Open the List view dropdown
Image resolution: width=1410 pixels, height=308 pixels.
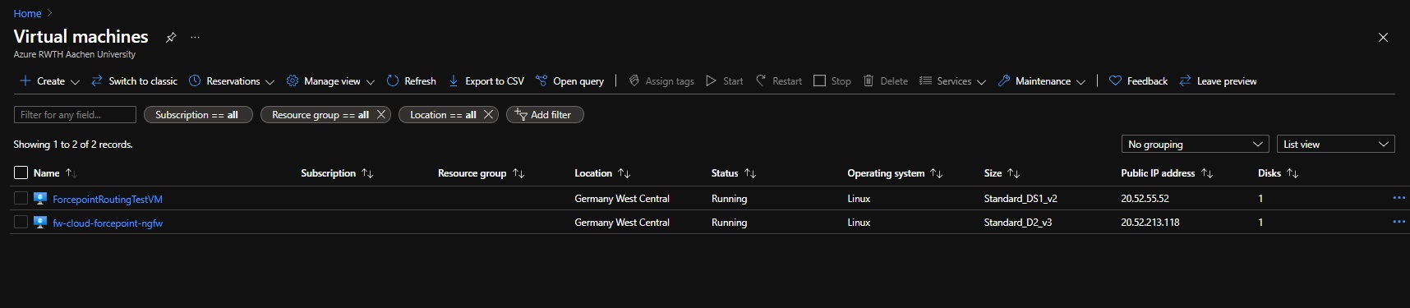tap(1335, 144)
